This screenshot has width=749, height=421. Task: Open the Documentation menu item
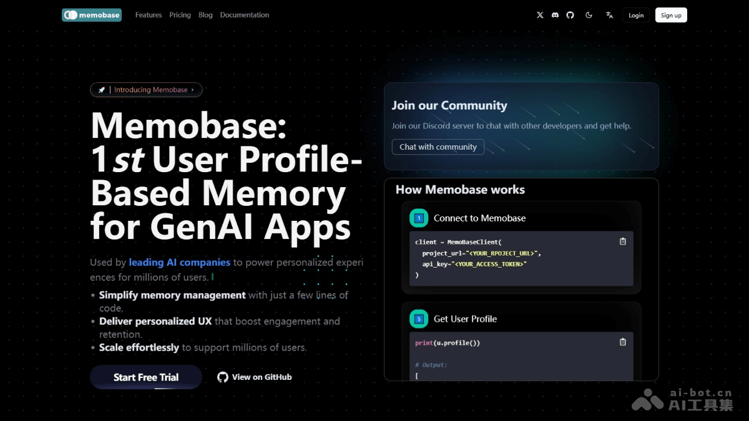tap(244, 15)
